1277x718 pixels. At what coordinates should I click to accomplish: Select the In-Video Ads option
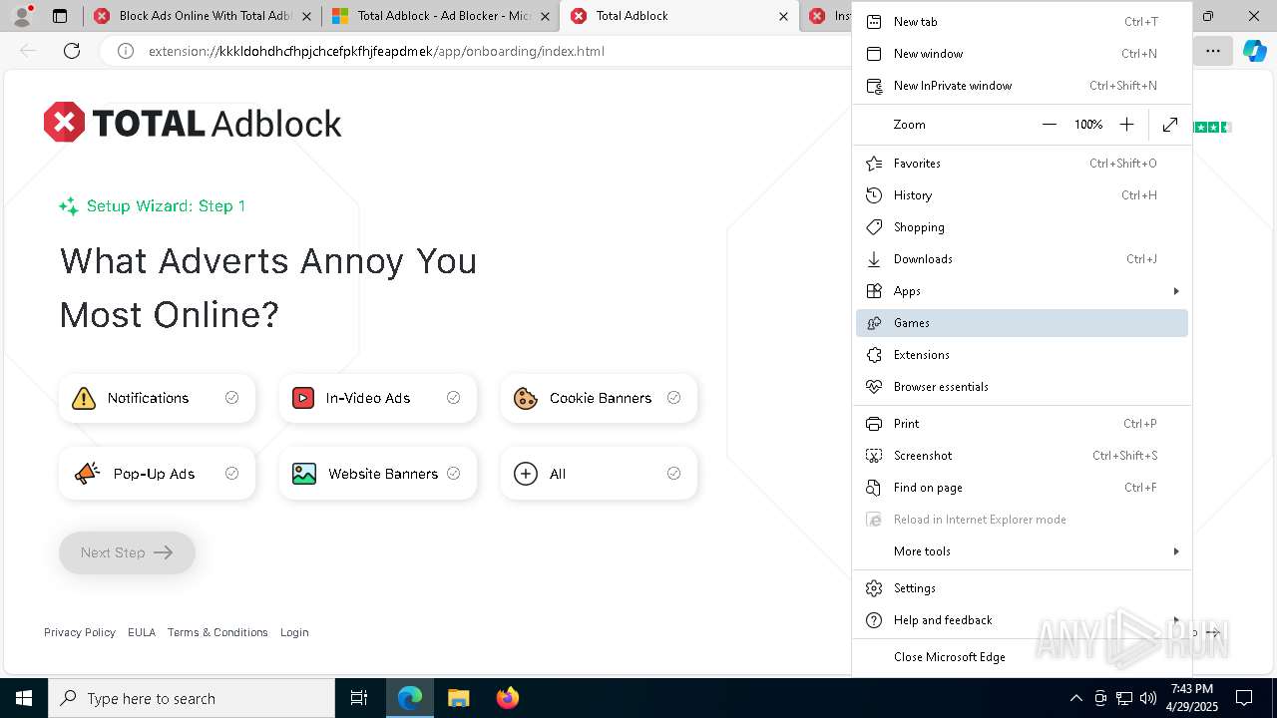point(378,398)
